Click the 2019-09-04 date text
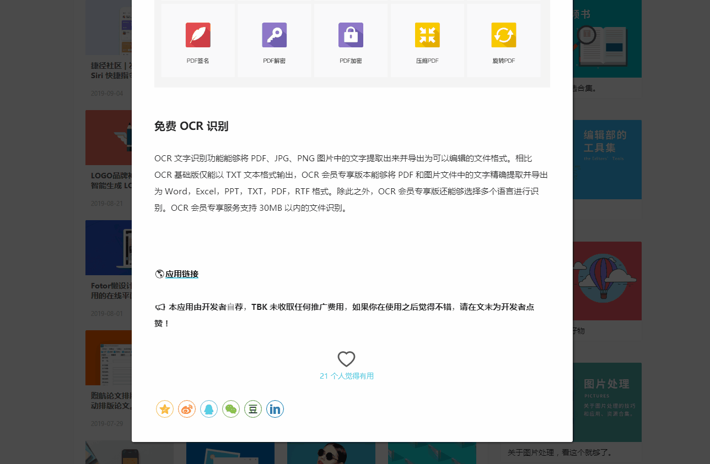Image resolution: width=710 pixels, height=464 pixels. click(x=107, y=94)
